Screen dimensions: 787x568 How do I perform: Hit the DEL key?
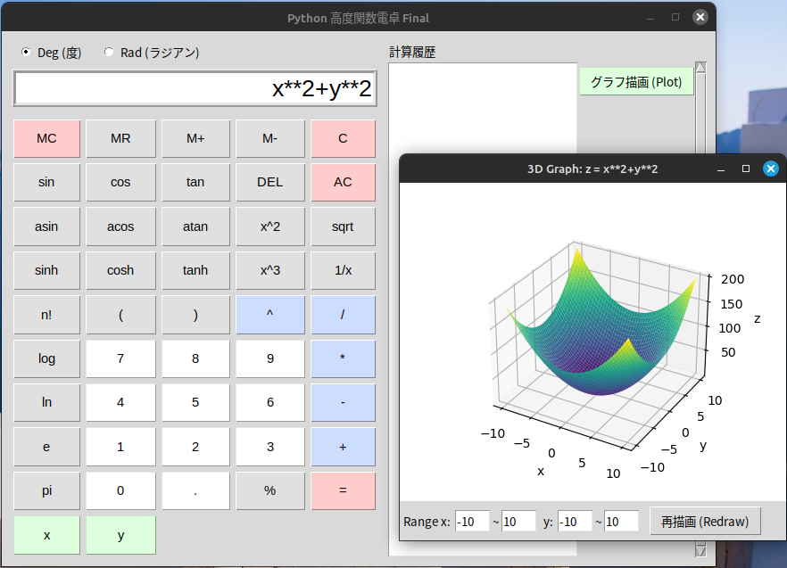[x=269, y=182]
